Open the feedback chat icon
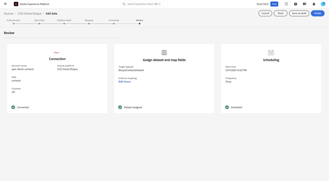 [305, 4]
